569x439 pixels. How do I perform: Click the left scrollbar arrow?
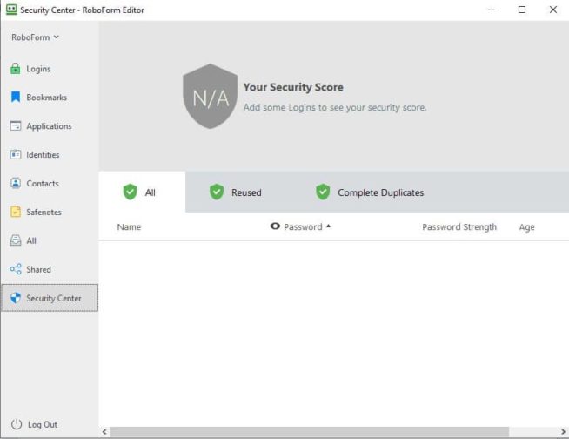(104, 432)
